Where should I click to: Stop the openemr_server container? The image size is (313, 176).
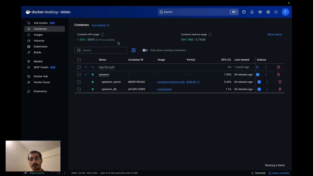point(259,82)
